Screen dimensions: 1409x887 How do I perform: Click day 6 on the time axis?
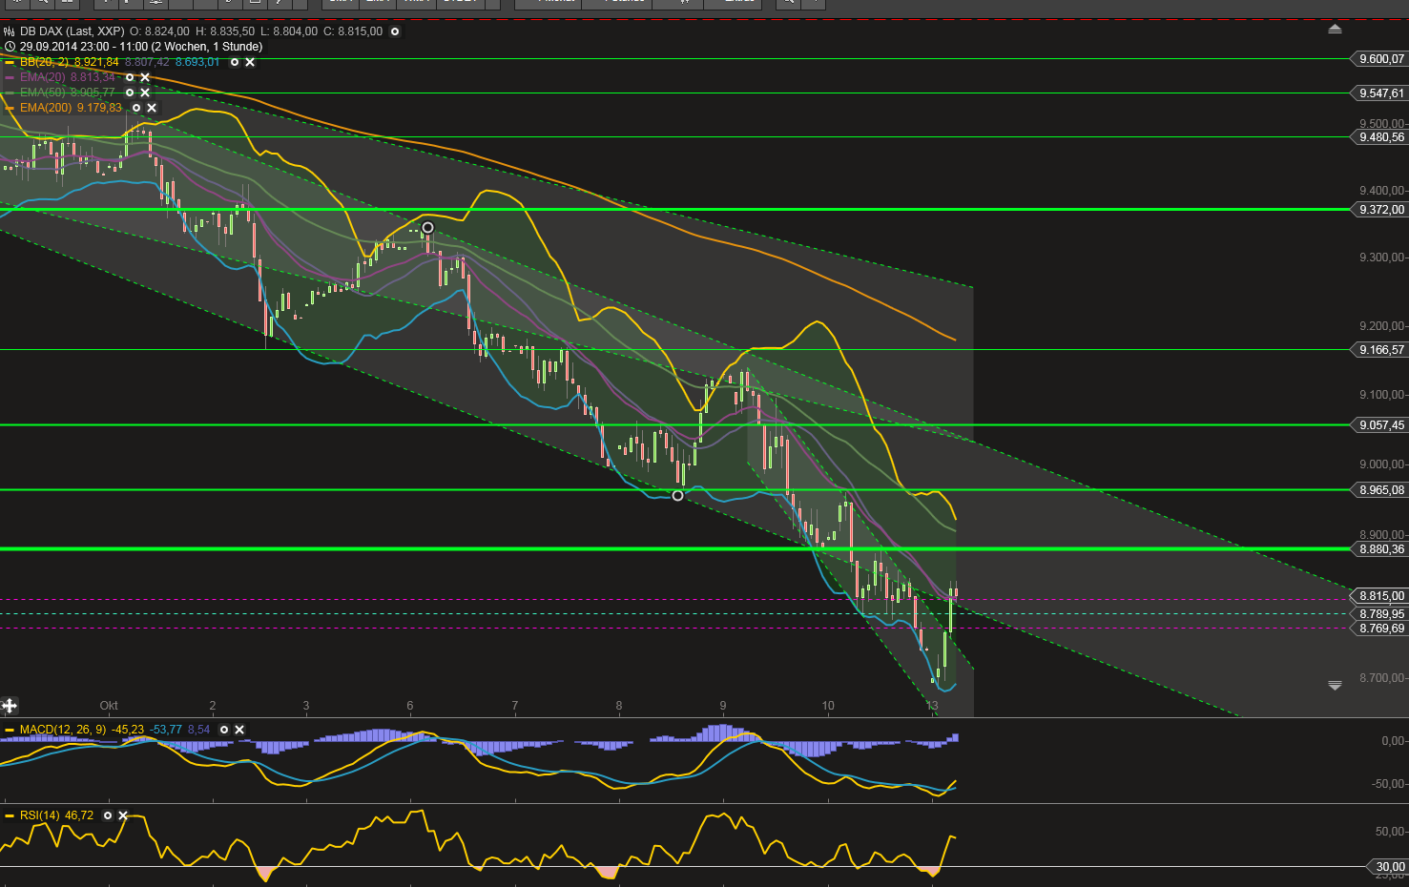tap(410, 706)
